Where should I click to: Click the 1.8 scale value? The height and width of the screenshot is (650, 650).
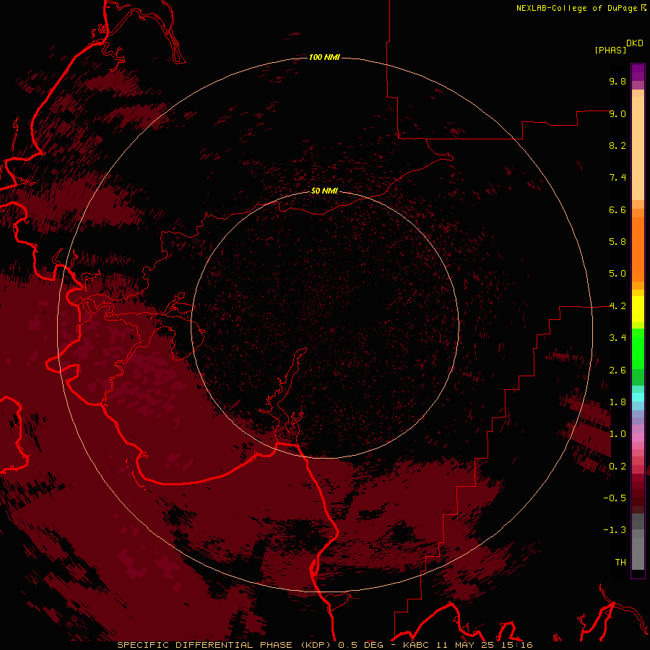(617, 402)
